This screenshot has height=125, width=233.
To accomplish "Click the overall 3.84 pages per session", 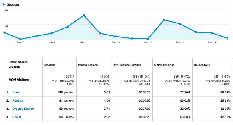I will (105, 77).
